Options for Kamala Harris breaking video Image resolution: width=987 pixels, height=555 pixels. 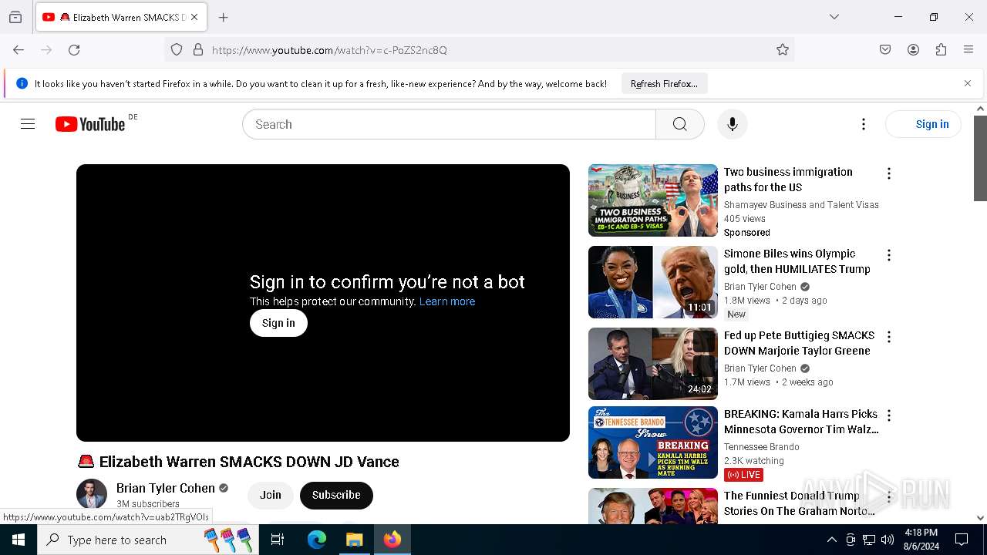pyautogui.click(x=889, y=415)
